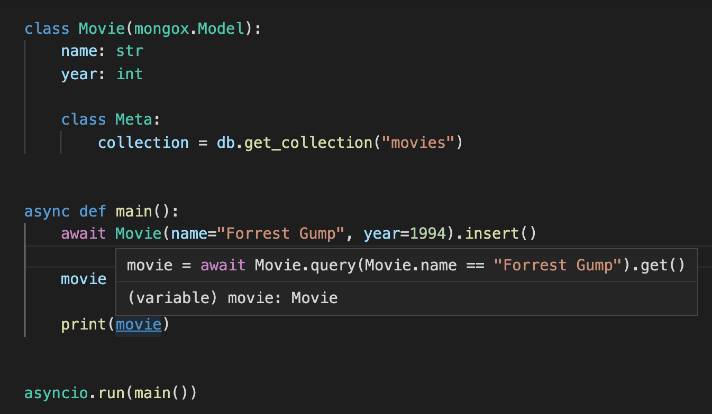The height and width of the screenshot is (414, 712).
Task: Click the await keyword inside the tooltip
Action: 223,265
